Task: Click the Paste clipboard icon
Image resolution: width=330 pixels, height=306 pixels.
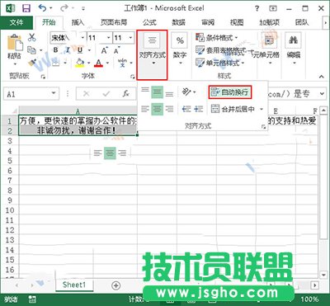Action: pyautogui.click(x=14, y=43)
